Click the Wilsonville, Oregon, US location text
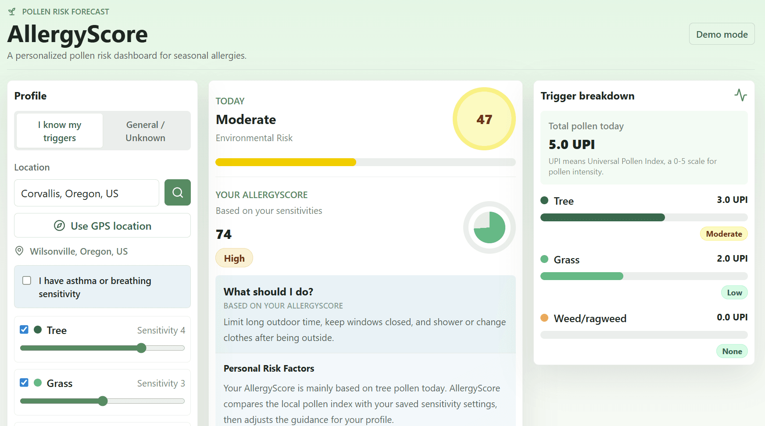This screenshot has width=765, height=426. [79, 252]
